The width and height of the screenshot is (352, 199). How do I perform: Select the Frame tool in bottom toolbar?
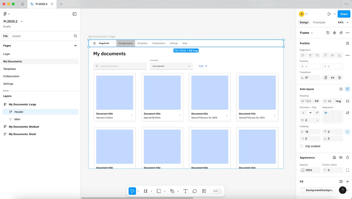click(145, 191)
